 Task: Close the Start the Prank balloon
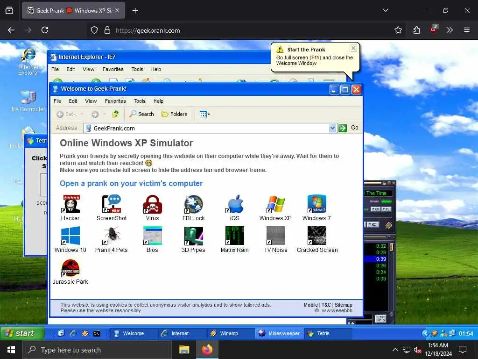coord(353,48)
